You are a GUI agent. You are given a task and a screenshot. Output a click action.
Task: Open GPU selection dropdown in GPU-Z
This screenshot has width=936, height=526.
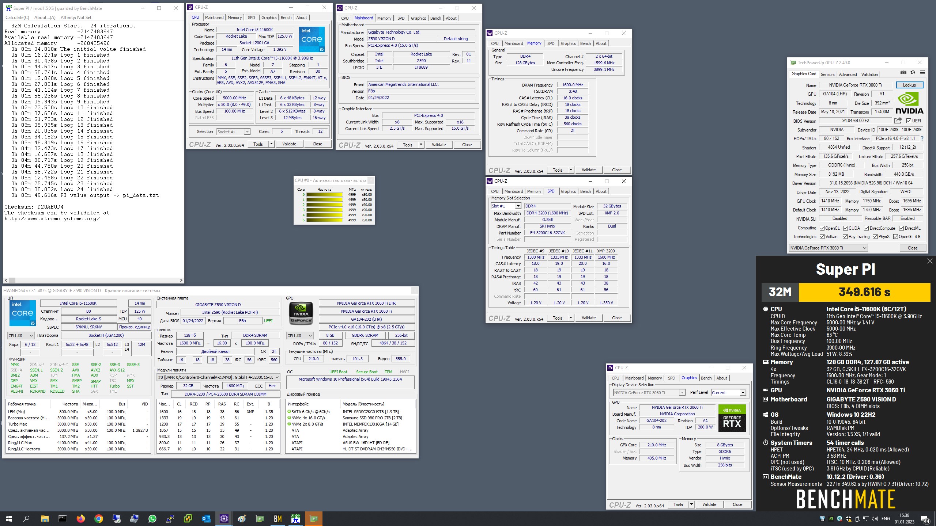point(828,248)
